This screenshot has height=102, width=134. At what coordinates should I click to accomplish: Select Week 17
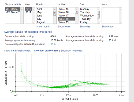pyautogui.click(x=66, y=16)
